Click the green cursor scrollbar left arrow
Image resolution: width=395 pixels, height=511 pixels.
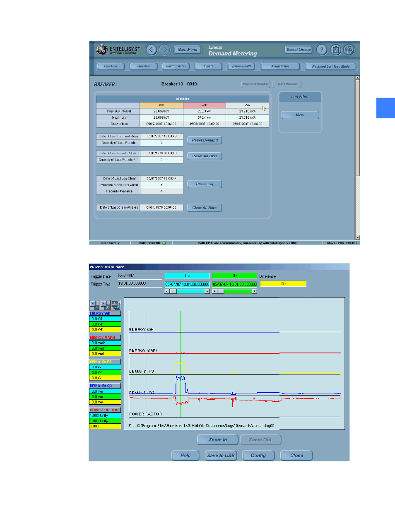(x=214, y=291)
